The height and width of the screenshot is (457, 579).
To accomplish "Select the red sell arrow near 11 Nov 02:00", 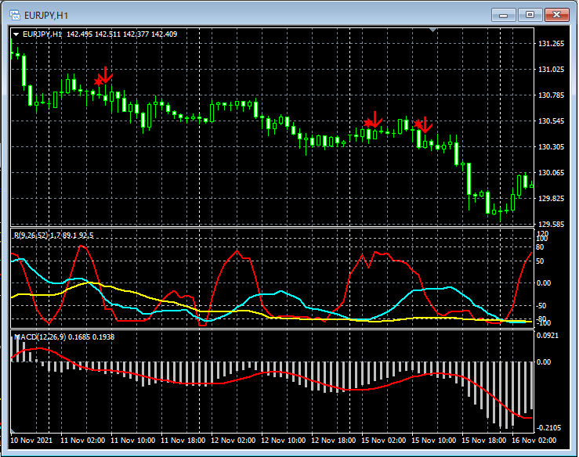I will point(107,74).
